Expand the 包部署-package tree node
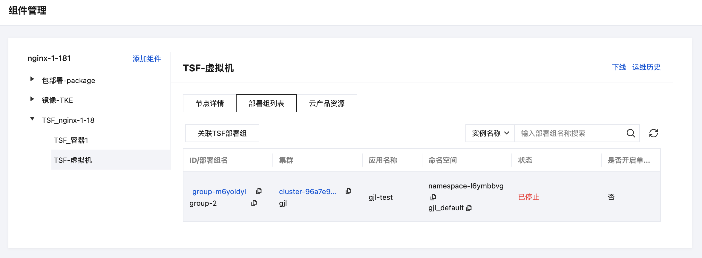 pyautogui.click(x=32, y=79)
